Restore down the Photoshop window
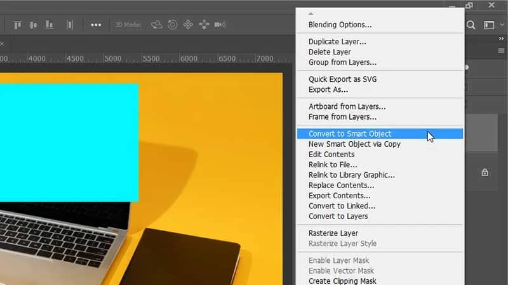 (x=469, y=6)
